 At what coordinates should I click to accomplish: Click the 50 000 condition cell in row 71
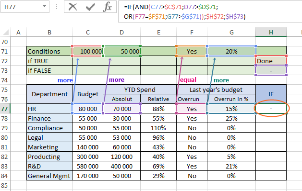122,51
